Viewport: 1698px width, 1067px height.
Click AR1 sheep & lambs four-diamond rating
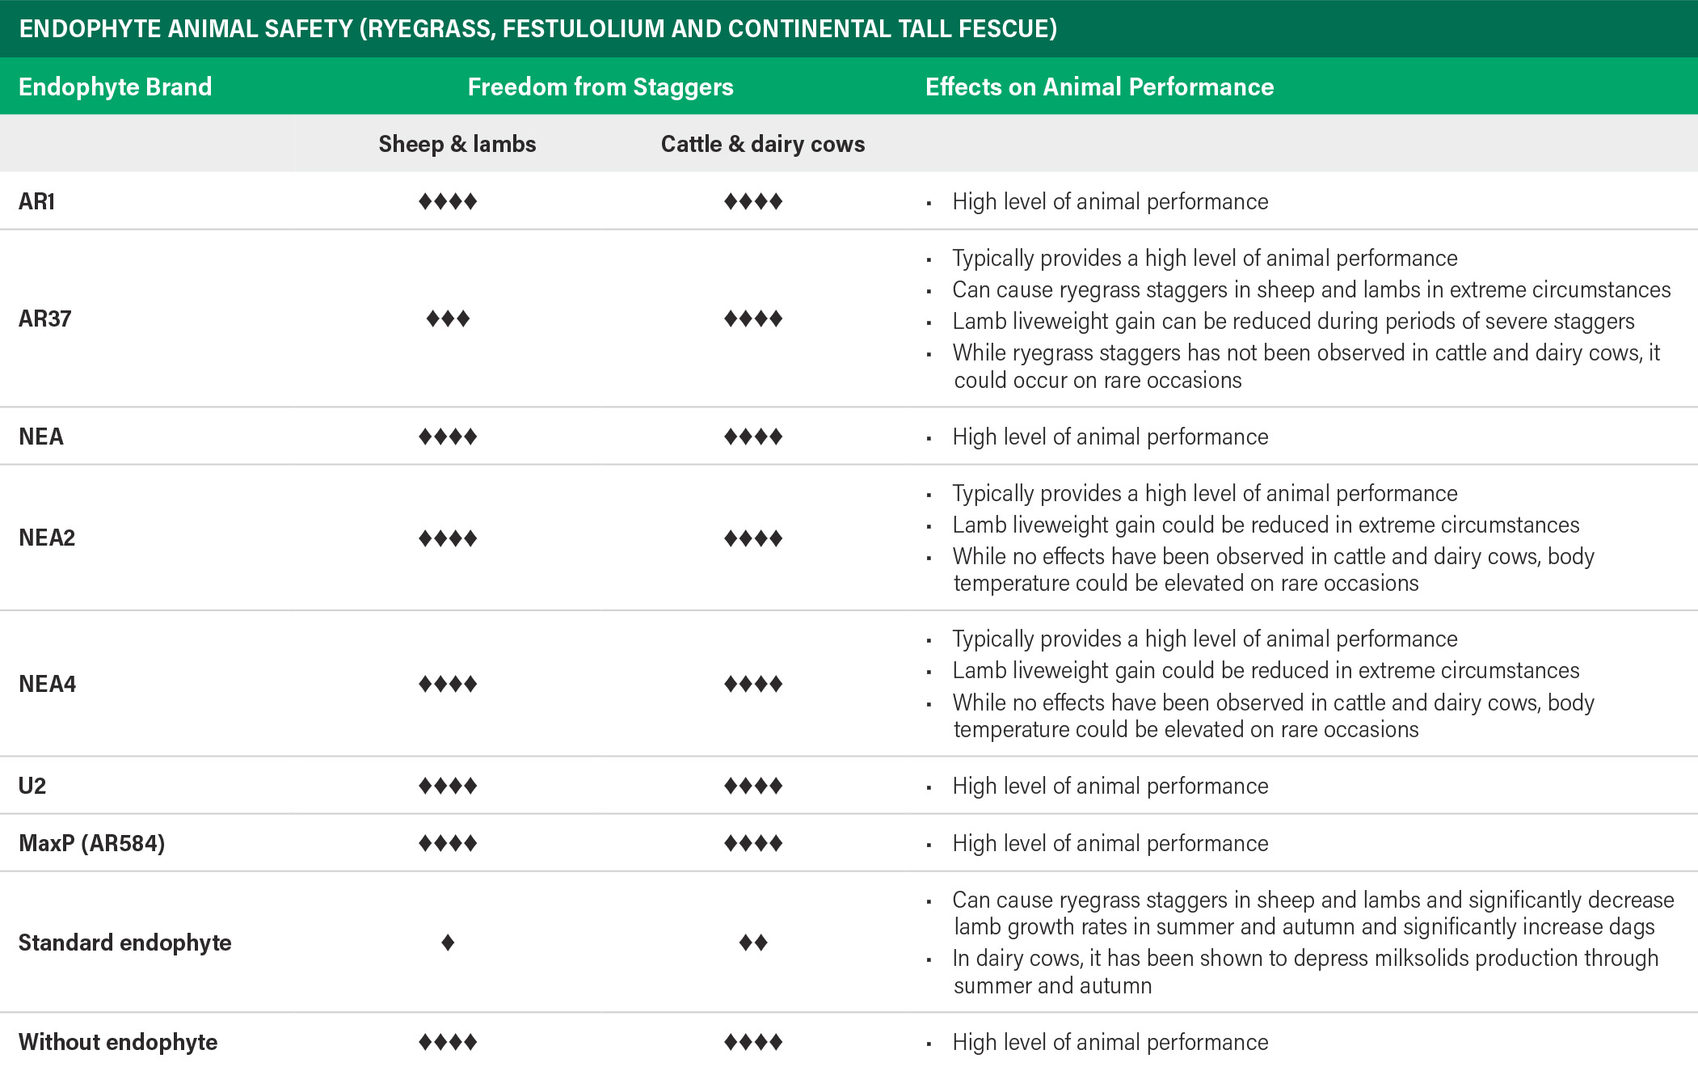(448, 201)
